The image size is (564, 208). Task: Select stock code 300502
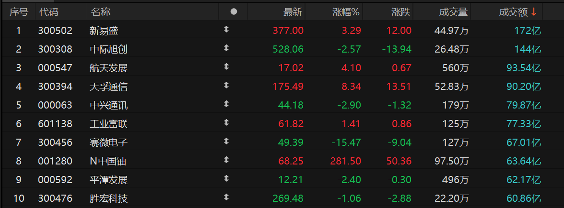point(55,31)
